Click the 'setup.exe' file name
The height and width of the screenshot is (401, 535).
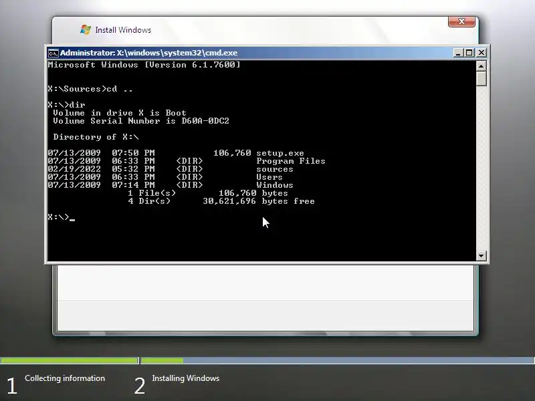pyautogui.click(x=280, y=153)
